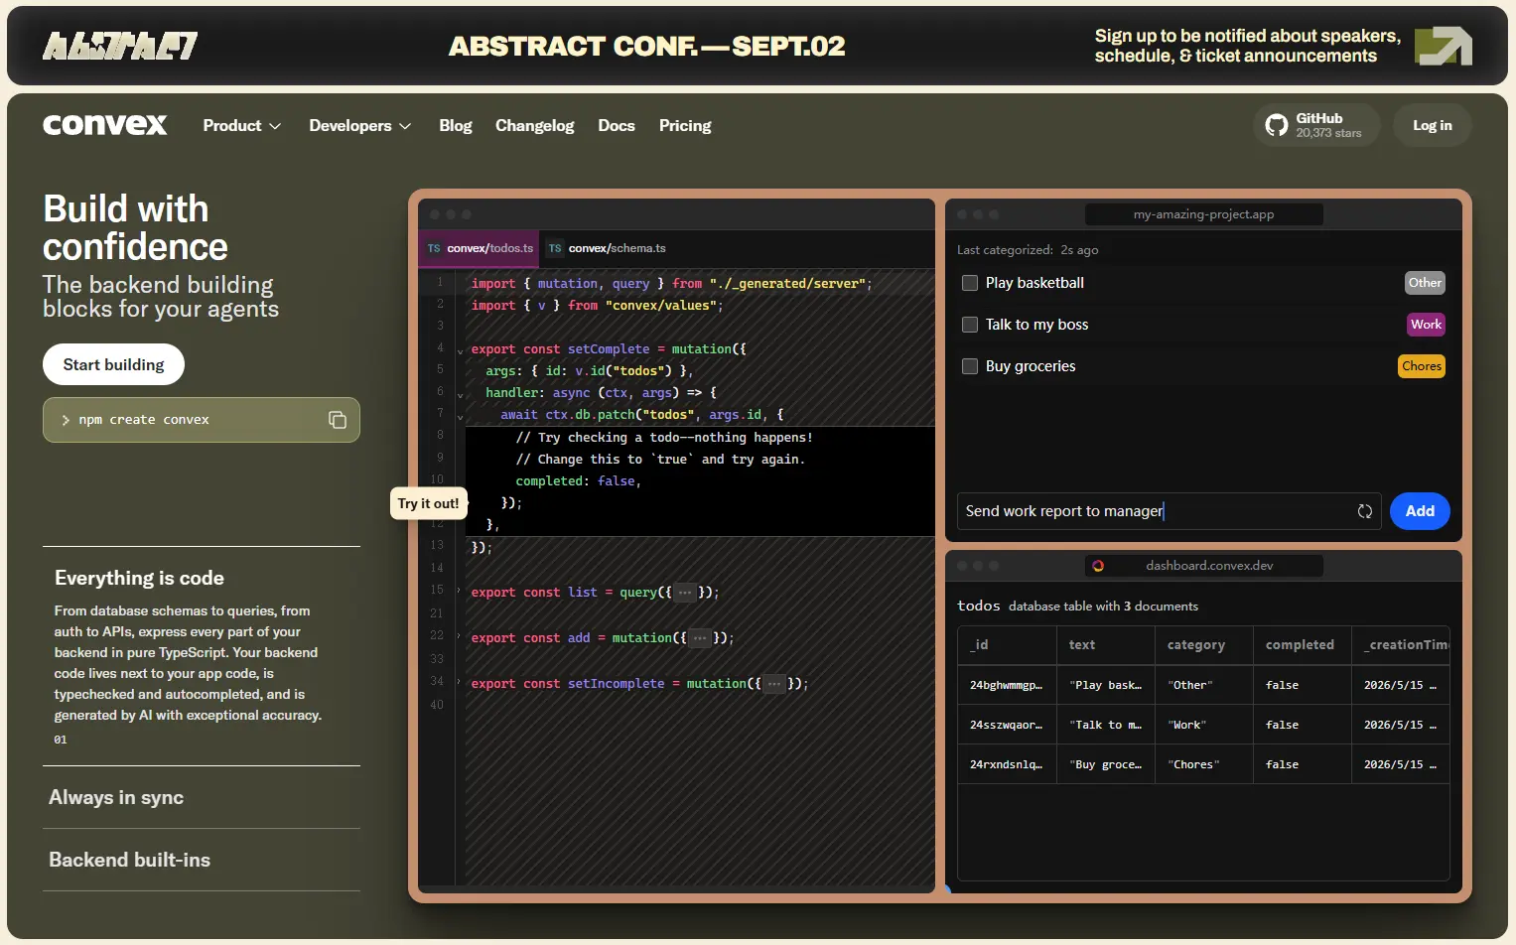
Task: Click the _id column header
Action: point(1007,645)
